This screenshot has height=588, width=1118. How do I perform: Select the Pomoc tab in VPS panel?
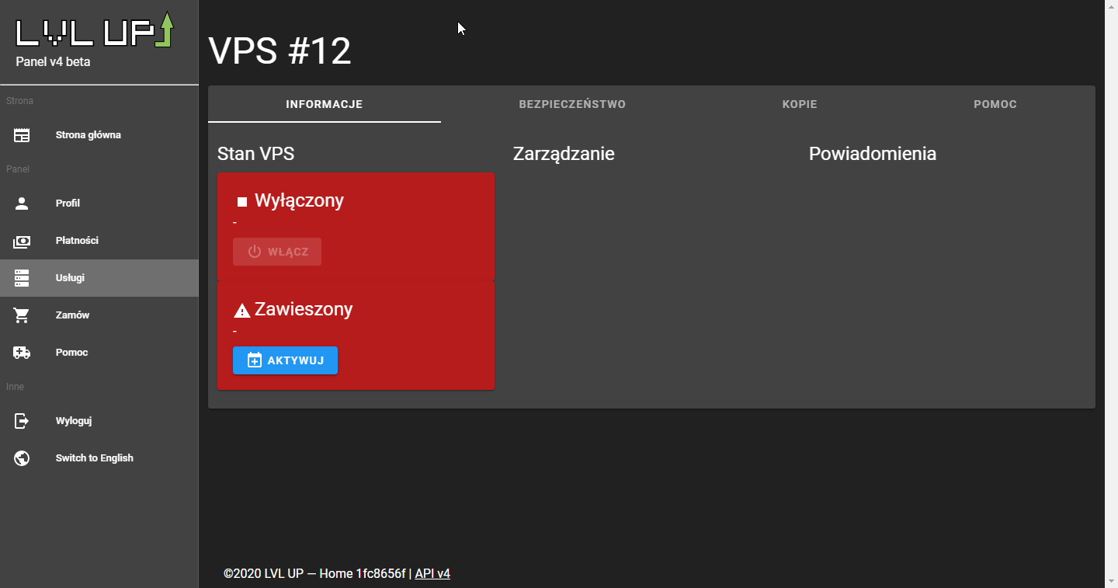(995, 104)
